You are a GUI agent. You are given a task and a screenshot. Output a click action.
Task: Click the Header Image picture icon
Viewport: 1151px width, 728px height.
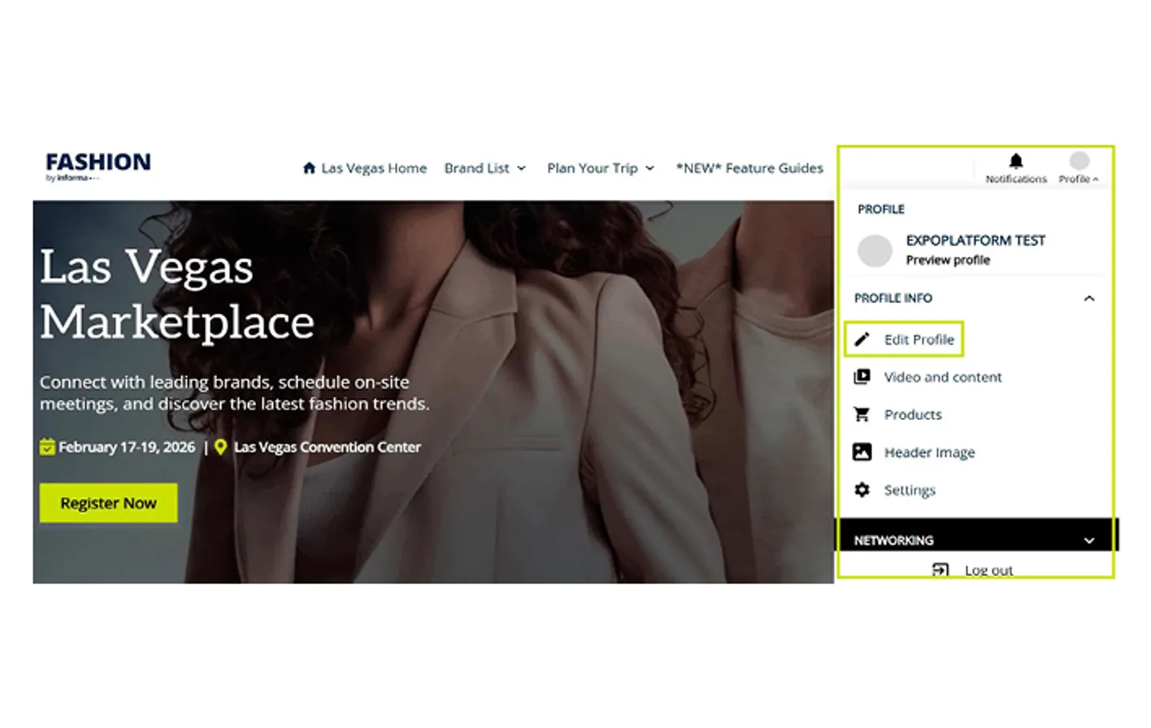[x=862, y=452]
